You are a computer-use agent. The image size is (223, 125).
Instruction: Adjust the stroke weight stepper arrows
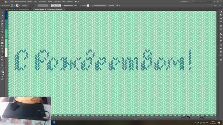[29, 6]
